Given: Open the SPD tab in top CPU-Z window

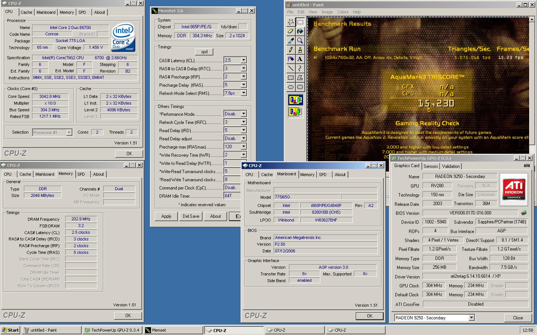Looking at the screenshot, I should pyautogui.click(x=82, y=12).
